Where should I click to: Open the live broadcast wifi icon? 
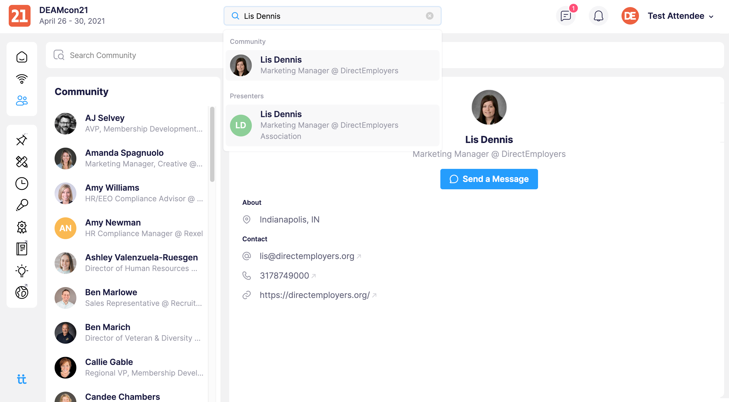[22, 79]
